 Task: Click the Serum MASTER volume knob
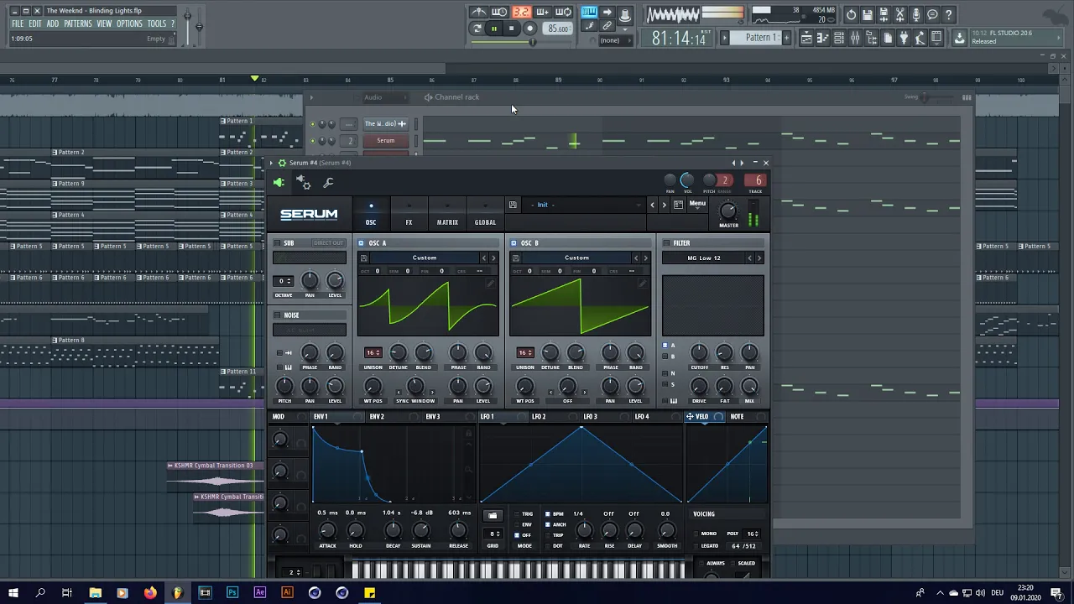(728, 211)
